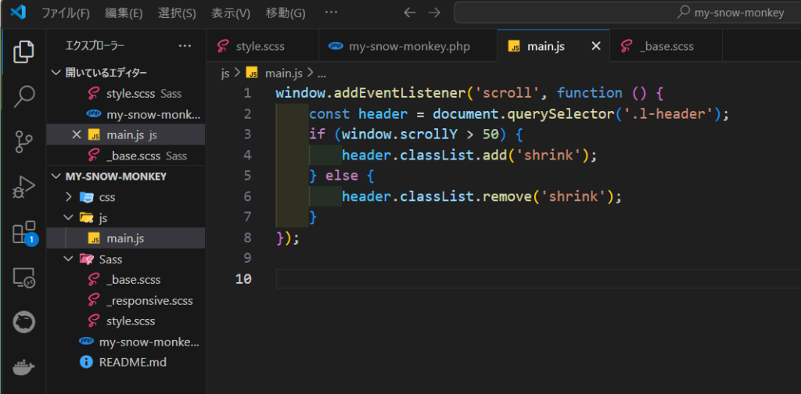Select _base.scss in open editors list
This screenshot has width=801, height=394.
pos(125,156)
